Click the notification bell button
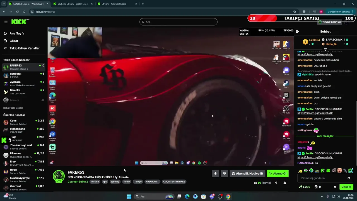Image resolution: width=357 pixels, height=201 pixels. click(215, 173)
